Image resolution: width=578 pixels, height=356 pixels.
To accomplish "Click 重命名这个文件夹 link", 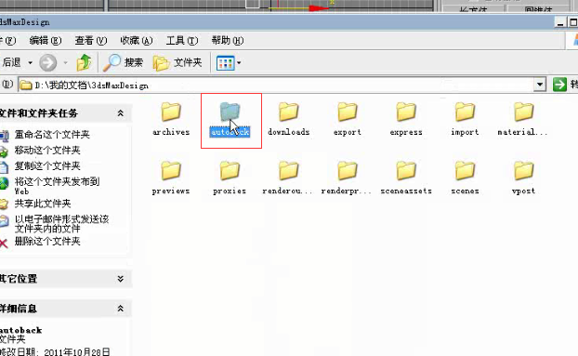I will click(x=52, y=135).
